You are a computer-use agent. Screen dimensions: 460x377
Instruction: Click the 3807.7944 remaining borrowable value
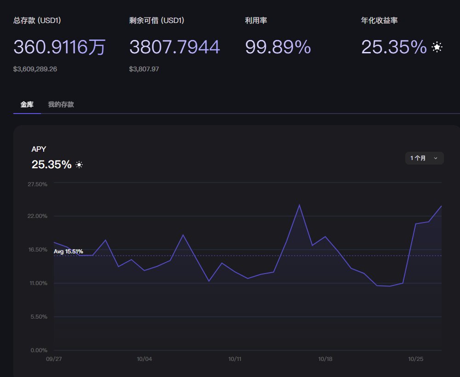point(174,47)
